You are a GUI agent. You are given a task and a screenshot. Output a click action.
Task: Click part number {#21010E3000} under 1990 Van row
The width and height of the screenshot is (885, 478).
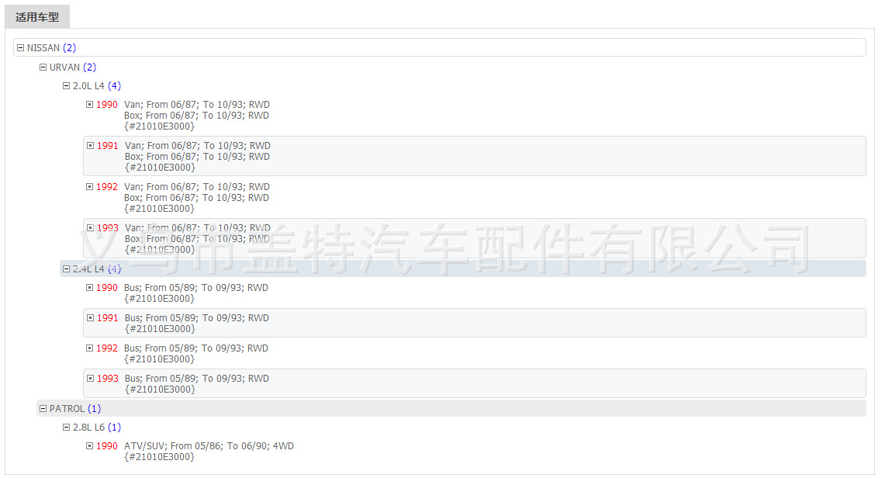(160, 126)
